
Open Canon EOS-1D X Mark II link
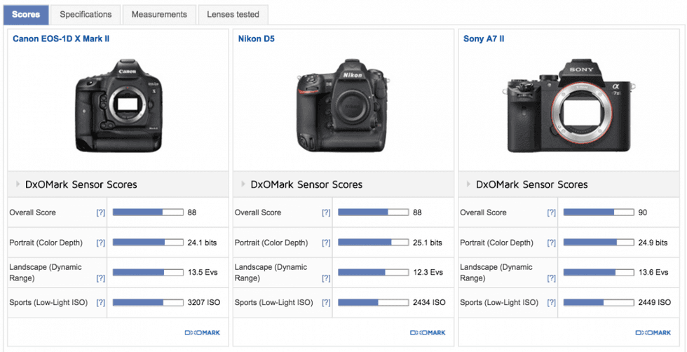(61, 39)
